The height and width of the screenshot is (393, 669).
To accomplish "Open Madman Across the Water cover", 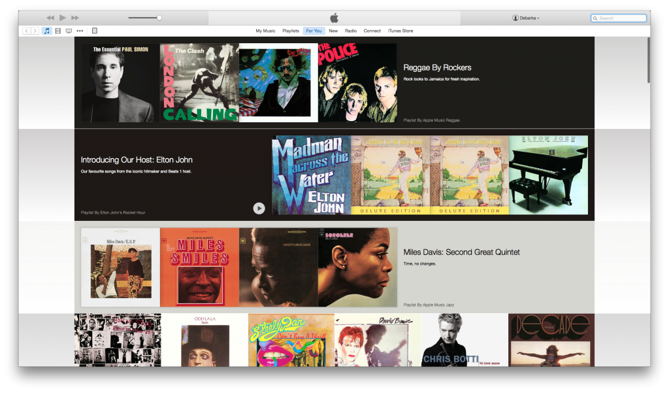I will (x=312, y=175).
